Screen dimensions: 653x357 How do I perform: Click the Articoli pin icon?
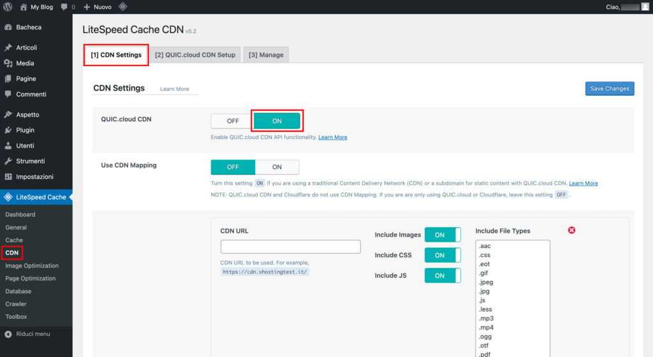(8, 47)
